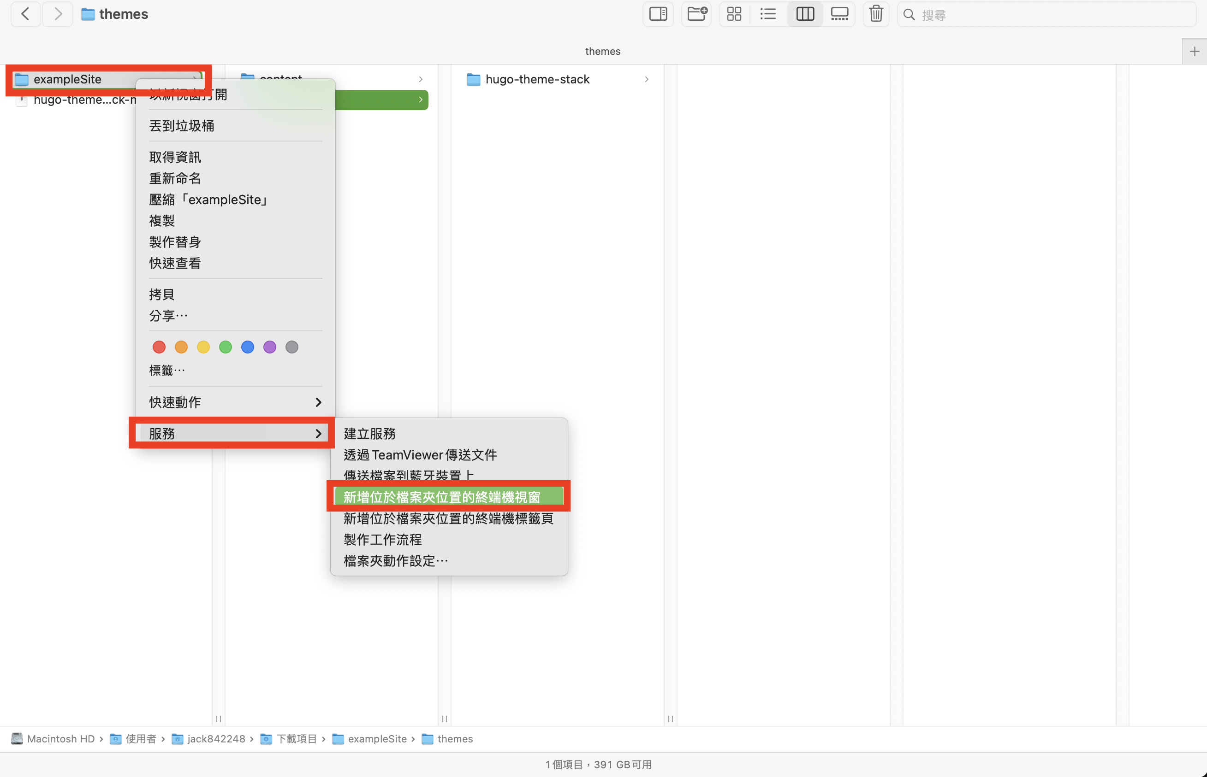
Task: Toggle 快速查看 for exampleSite folder
Action: coord(176,263)
